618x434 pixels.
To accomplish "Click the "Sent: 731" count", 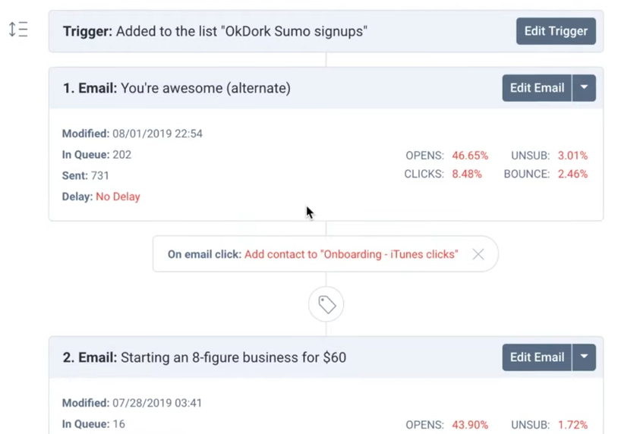I will pos(86,175).
